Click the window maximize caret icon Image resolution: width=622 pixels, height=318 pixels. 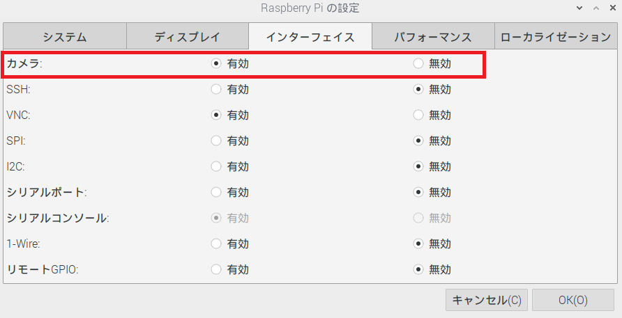tap(596, 8)
